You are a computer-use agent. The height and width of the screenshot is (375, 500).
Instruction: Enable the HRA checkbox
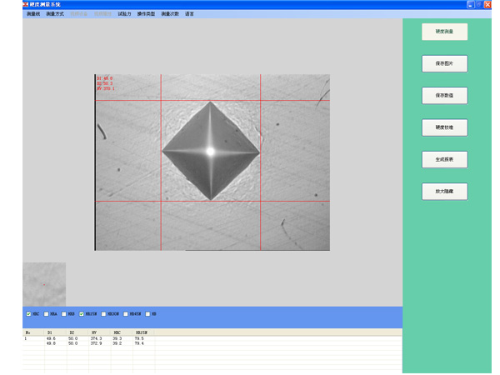click(x=47, y=314)
